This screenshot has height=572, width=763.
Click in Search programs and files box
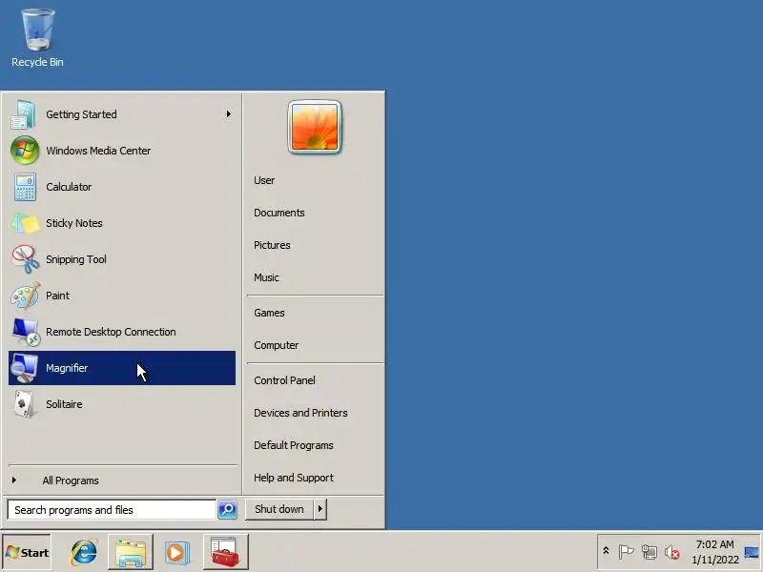112,510
